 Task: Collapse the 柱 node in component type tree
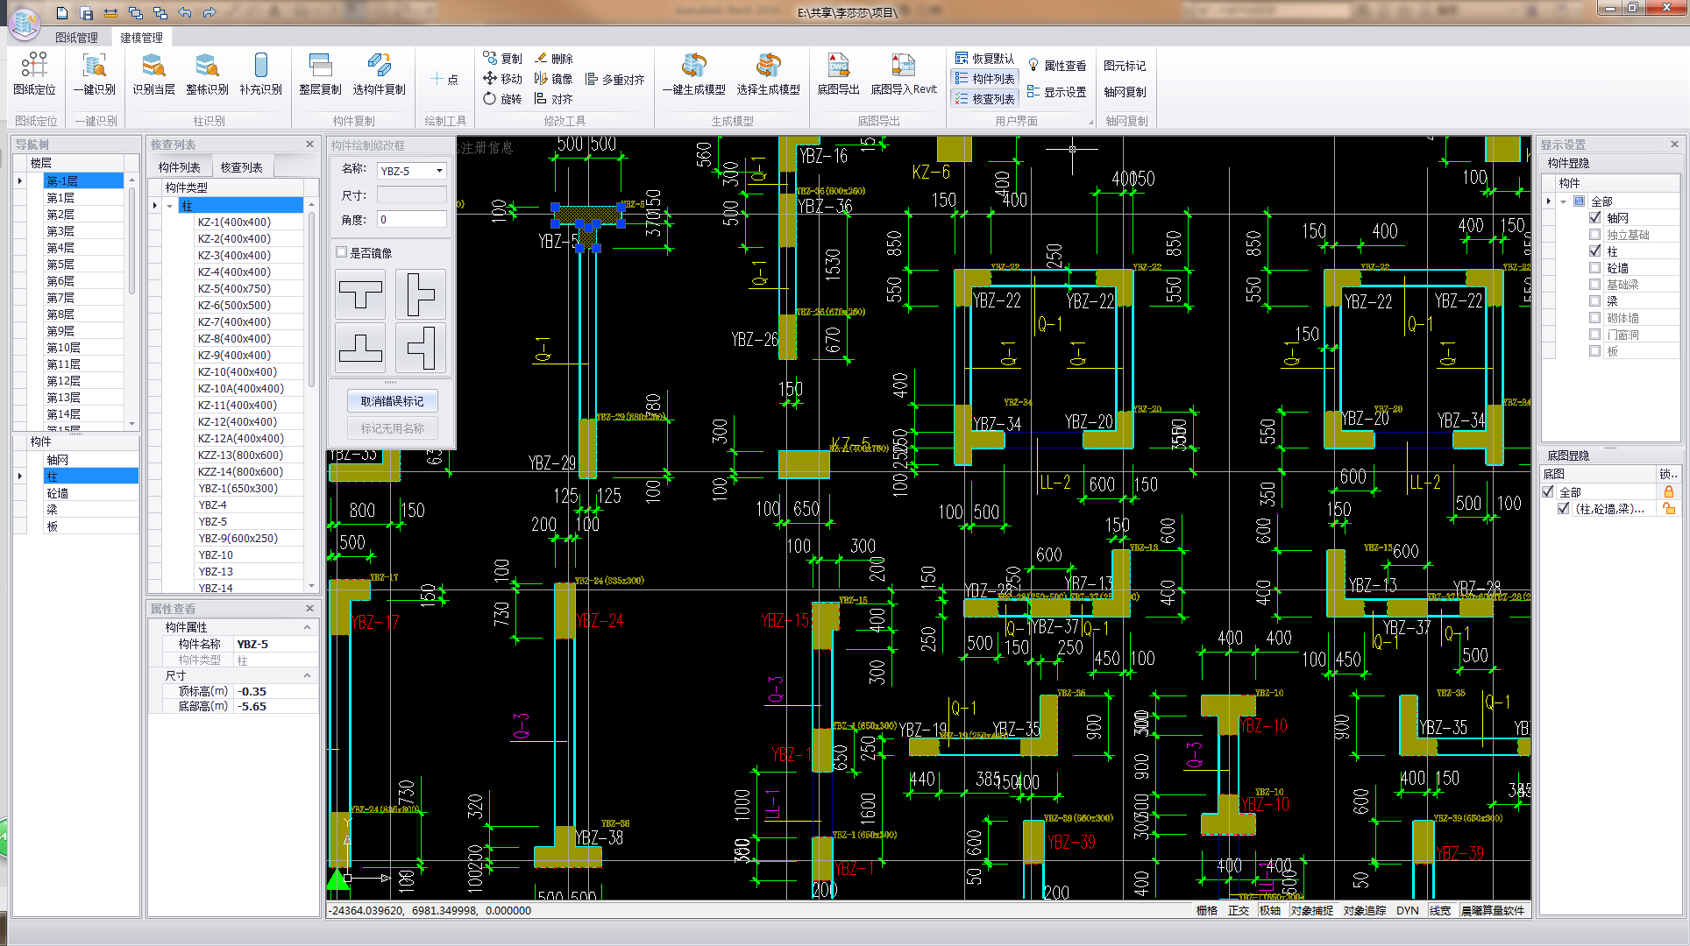click(x=169, y=207)
